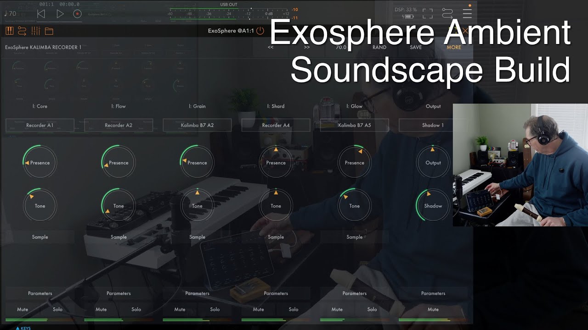The width and height of the screenshot is (588, 330).
Task: Start playback with the transport play button
Action: [60, 14]
